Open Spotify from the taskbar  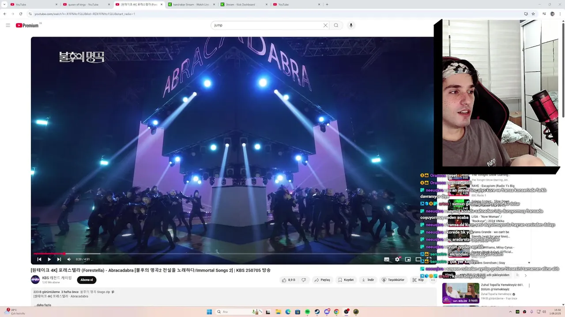click(307, 312)
